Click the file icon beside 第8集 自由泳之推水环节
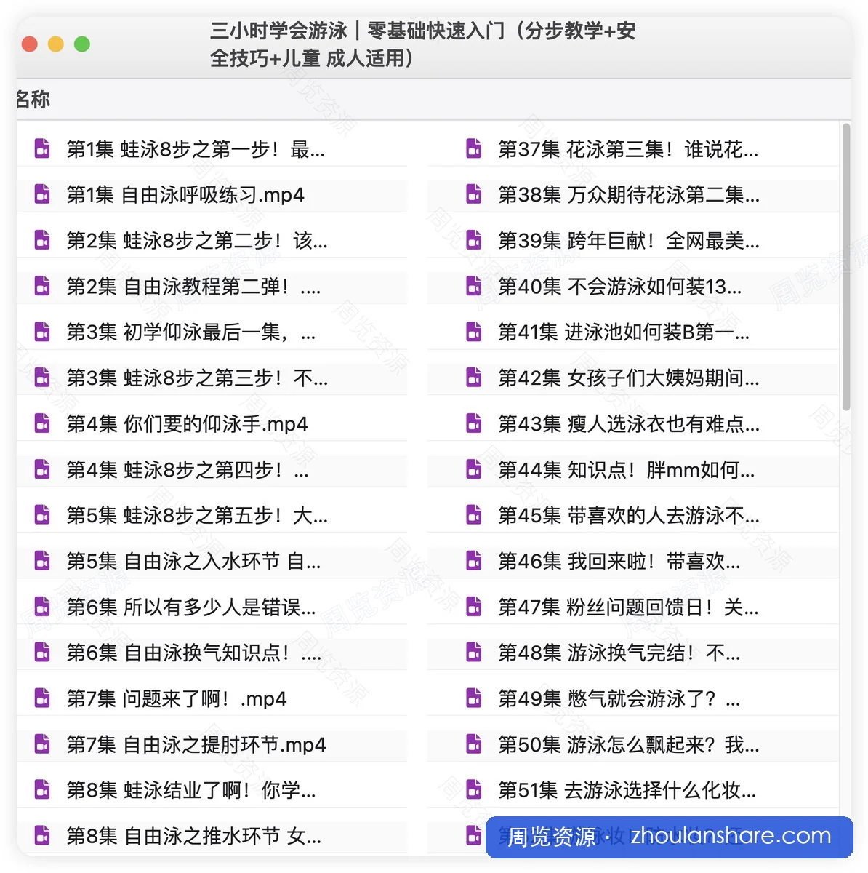The height and width of the screenshot is (873, 868). point(42,836)
